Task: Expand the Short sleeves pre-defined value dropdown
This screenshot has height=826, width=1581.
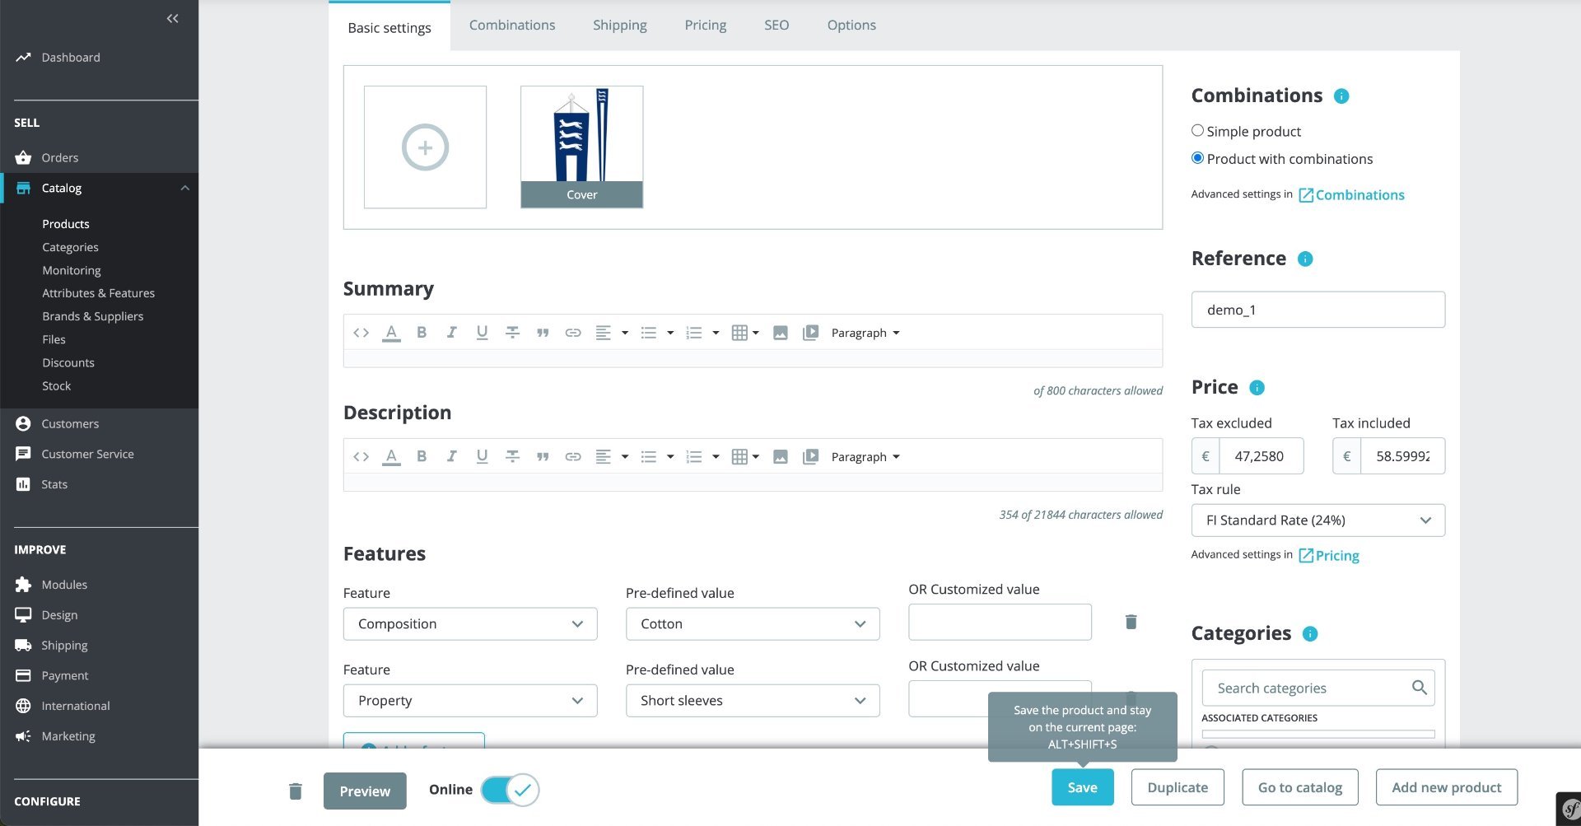Action: pos(753,701)
